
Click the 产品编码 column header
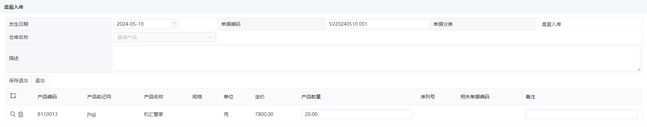click(47, 97)
